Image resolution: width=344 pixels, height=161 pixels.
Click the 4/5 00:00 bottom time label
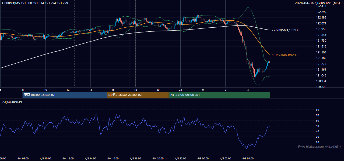(203, 159)
